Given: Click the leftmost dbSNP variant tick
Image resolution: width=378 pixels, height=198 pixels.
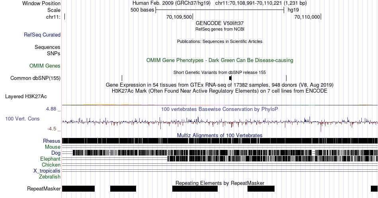Looking at the screenshot, I should click(122, 78).
